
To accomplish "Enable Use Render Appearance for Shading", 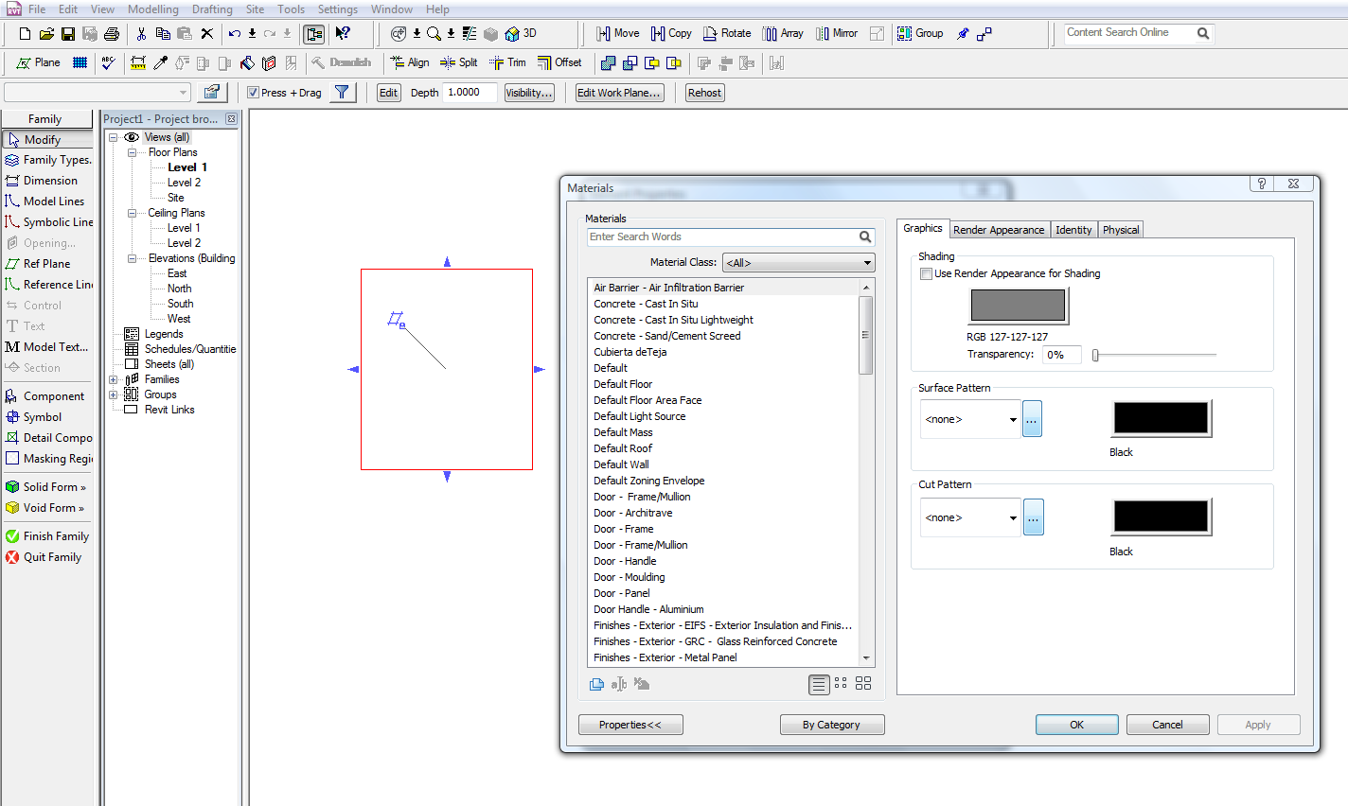I will click(x=927, y=274).
